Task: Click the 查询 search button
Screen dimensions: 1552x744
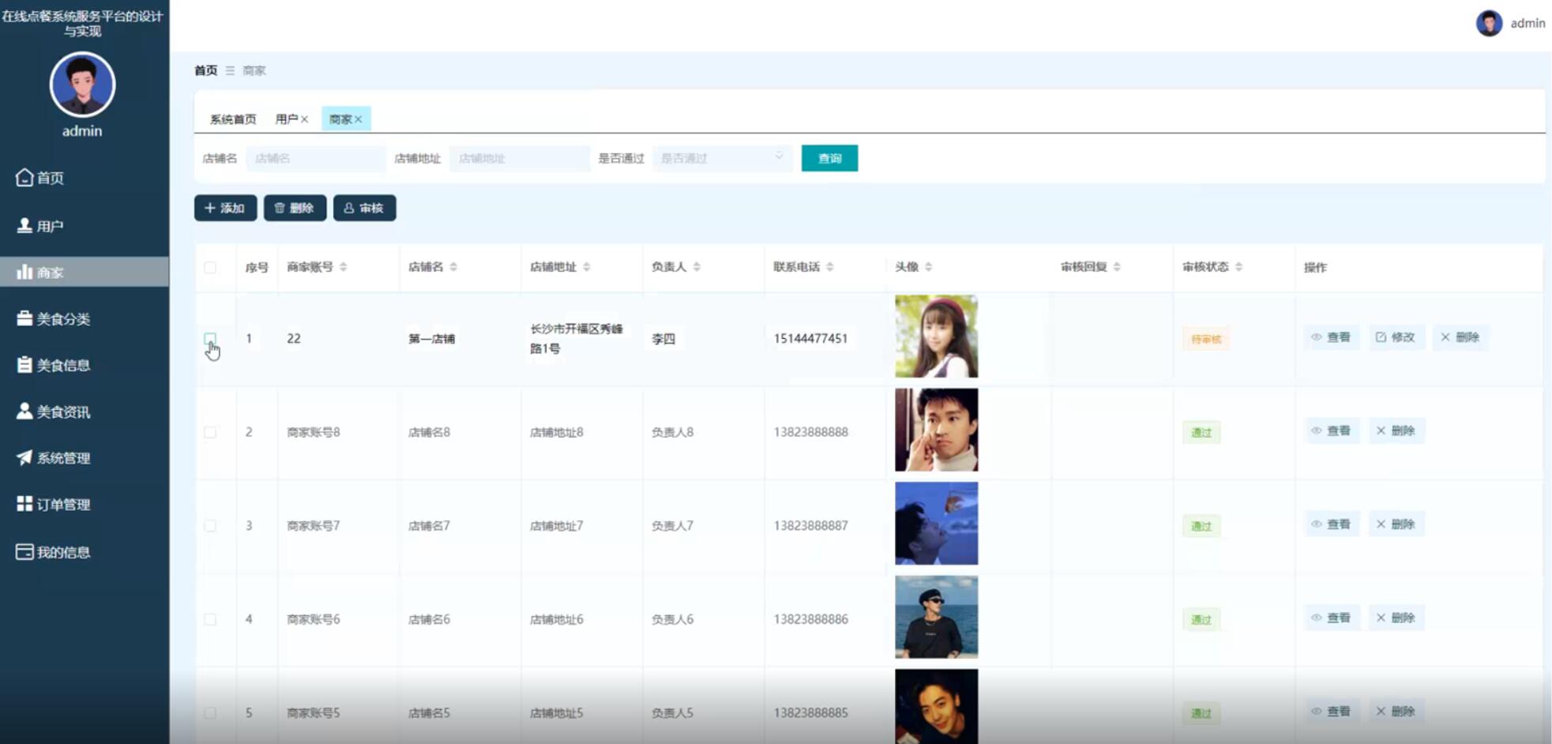Action: click(x=829, y=158)
